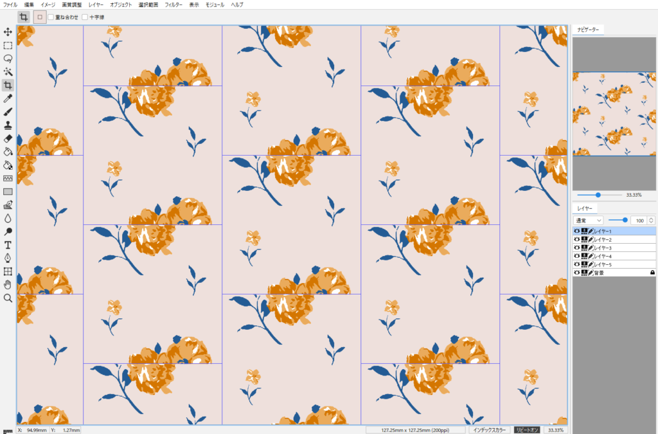The width and height of the screenshot is (658, 434).
Task: Select the Text tool
Action: [8, 245]
